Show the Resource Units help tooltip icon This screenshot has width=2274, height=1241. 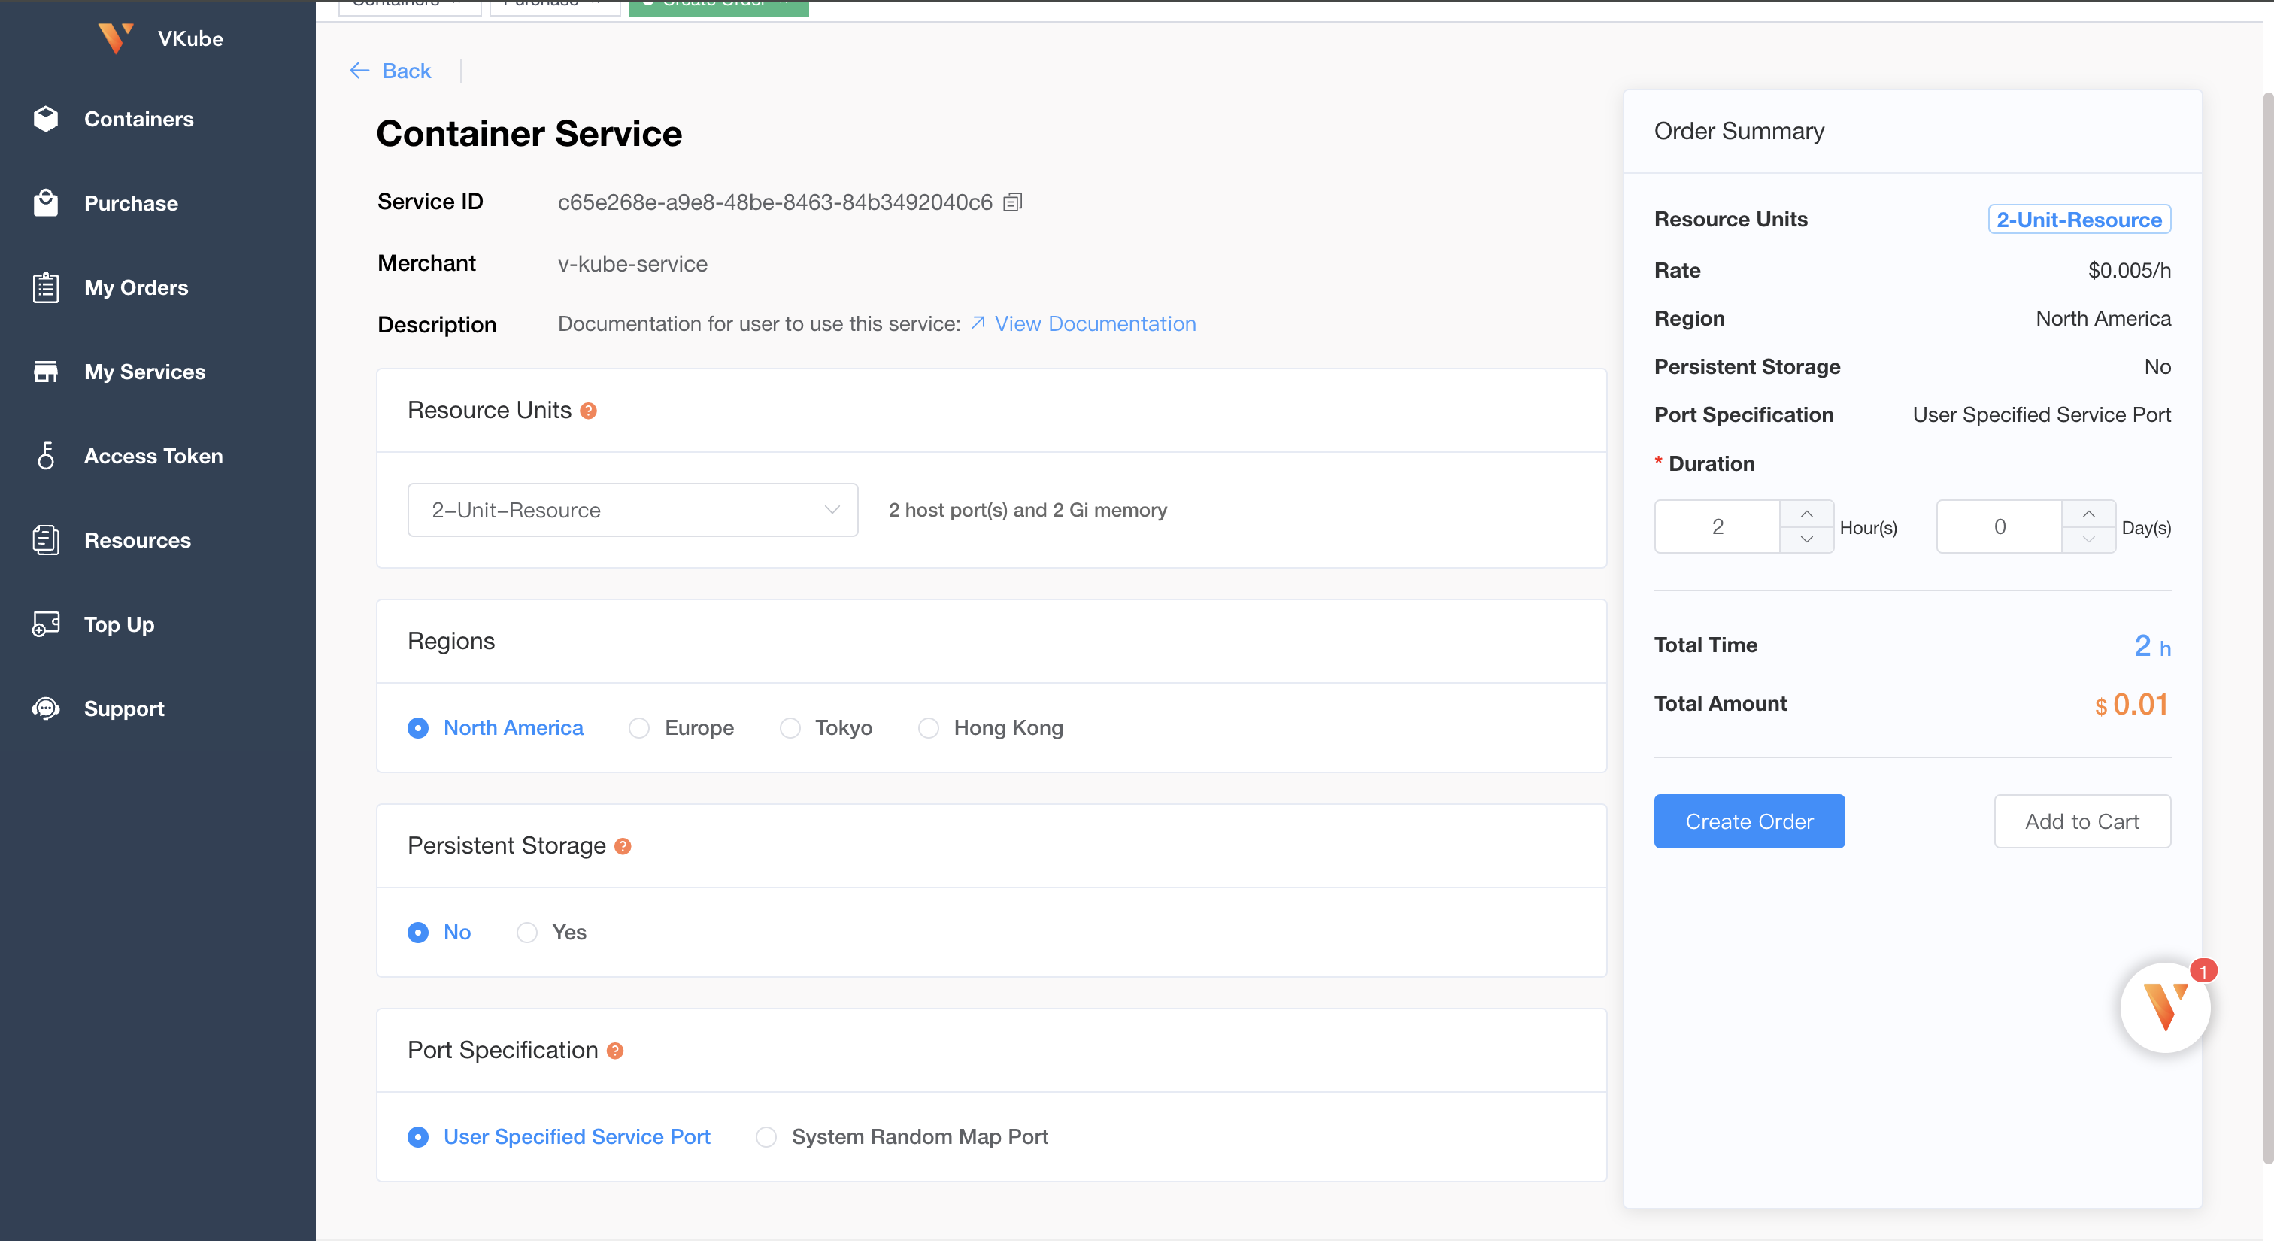tap(589, 411)
